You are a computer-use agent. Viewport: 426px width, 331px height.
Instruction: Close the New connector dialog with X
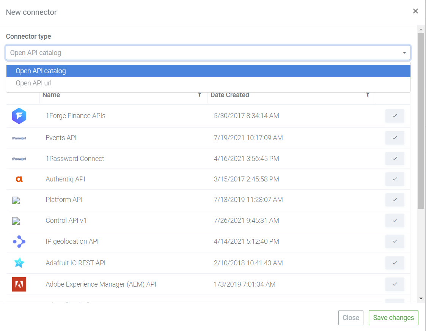pos(415,11)
